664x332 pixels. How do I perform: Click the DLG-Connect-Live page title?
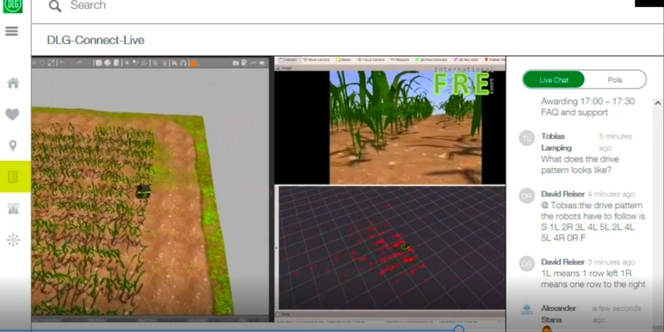(96, 40)
